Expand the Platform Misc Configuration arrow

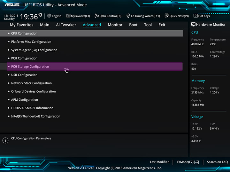tap(9, 42)
